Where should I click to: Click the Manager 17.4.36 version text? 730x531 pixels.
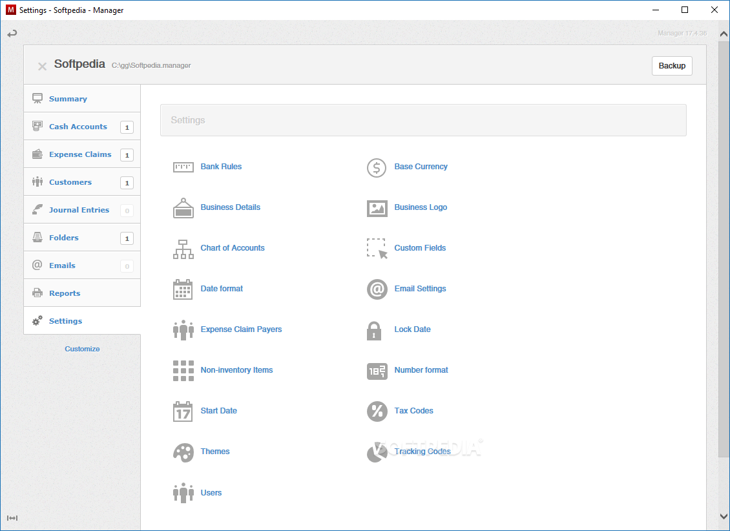pyautogui.click(x=682, y=34)
